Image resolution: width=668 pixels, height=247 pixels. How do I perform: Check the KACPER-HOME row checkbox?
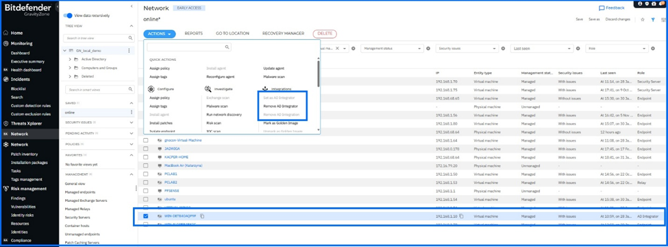[146, 157]
